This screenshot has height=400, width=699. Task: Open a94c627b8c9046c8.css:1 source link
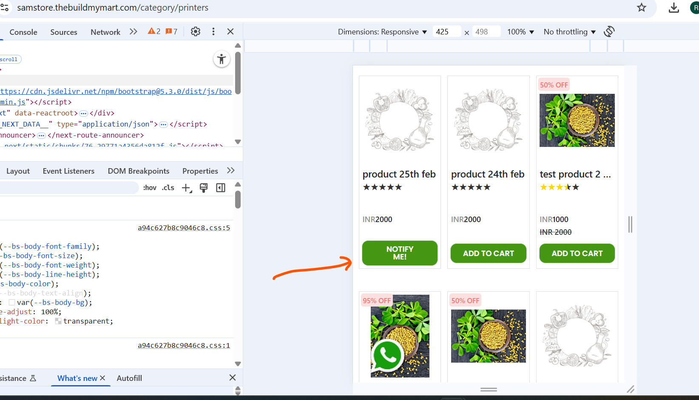point(184,346)
